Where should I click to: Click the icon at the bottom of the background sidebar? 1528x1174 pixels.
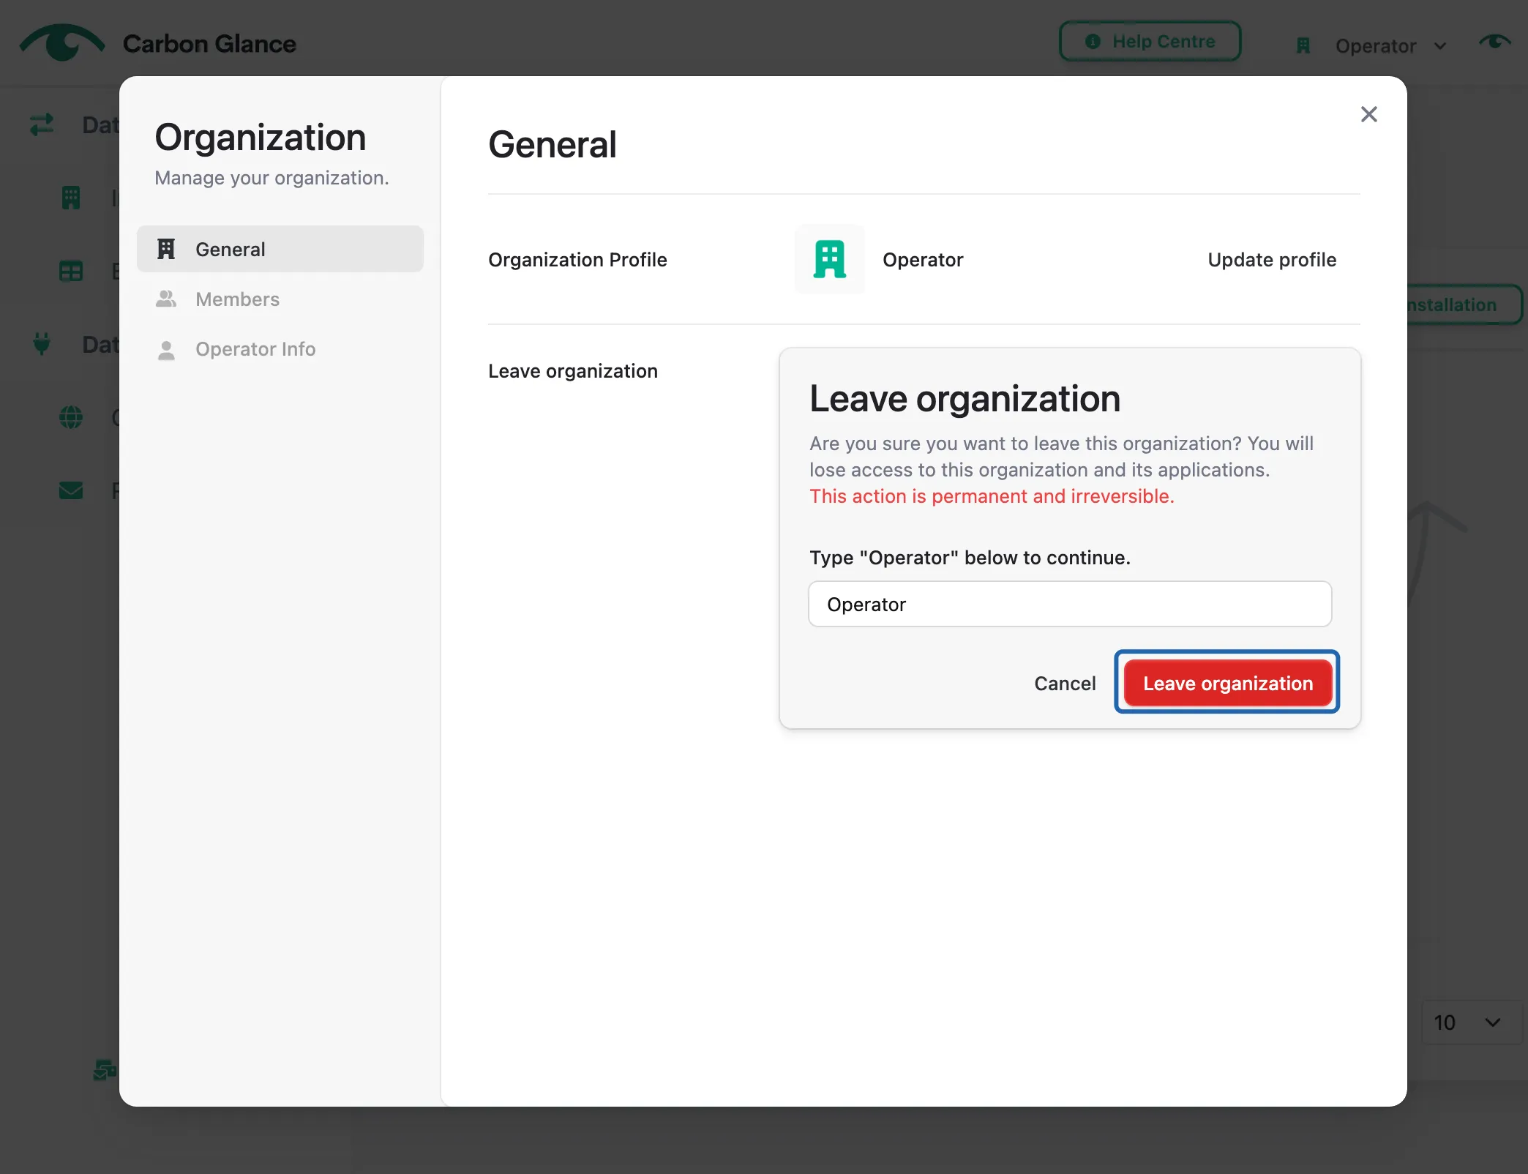105,1069
